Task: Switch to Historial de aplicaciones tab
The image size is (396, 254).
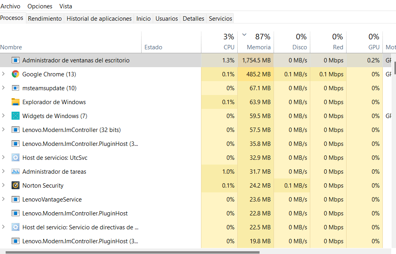Action: tap(99, 18)
